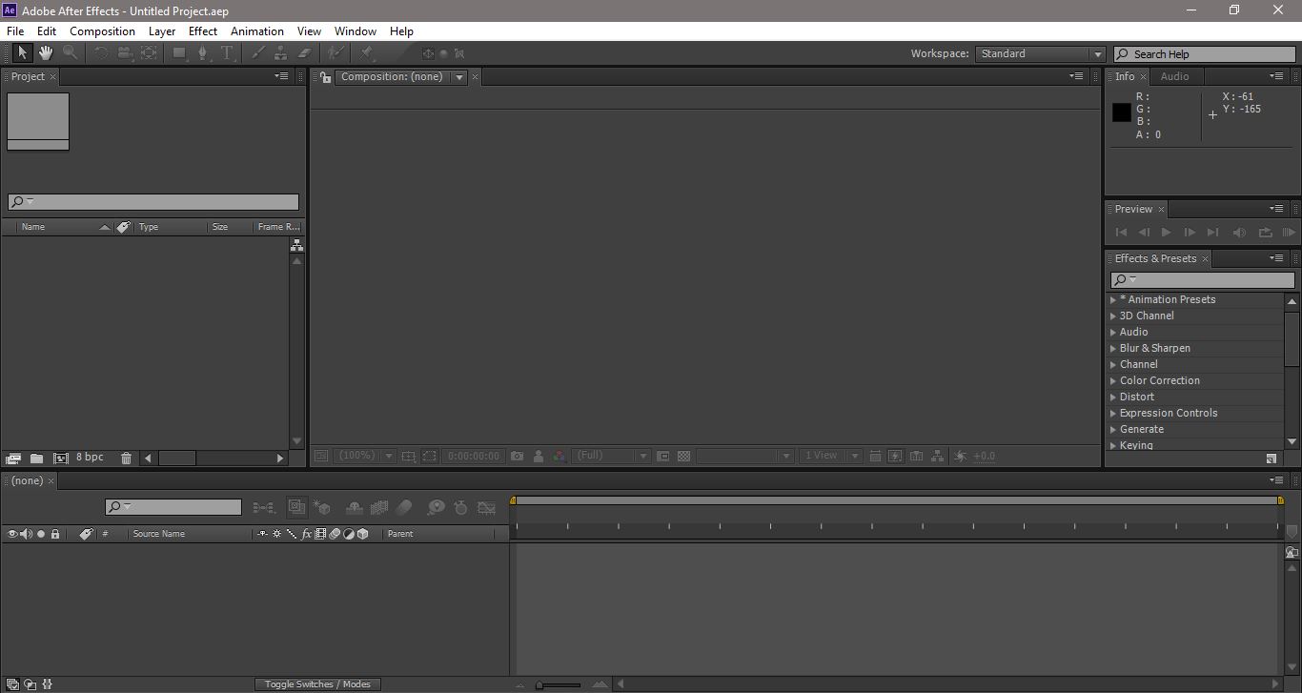Switch to the Audio panel tab
The width and height of the screenshot is (1302, 693).
(x=1174, y=76)
